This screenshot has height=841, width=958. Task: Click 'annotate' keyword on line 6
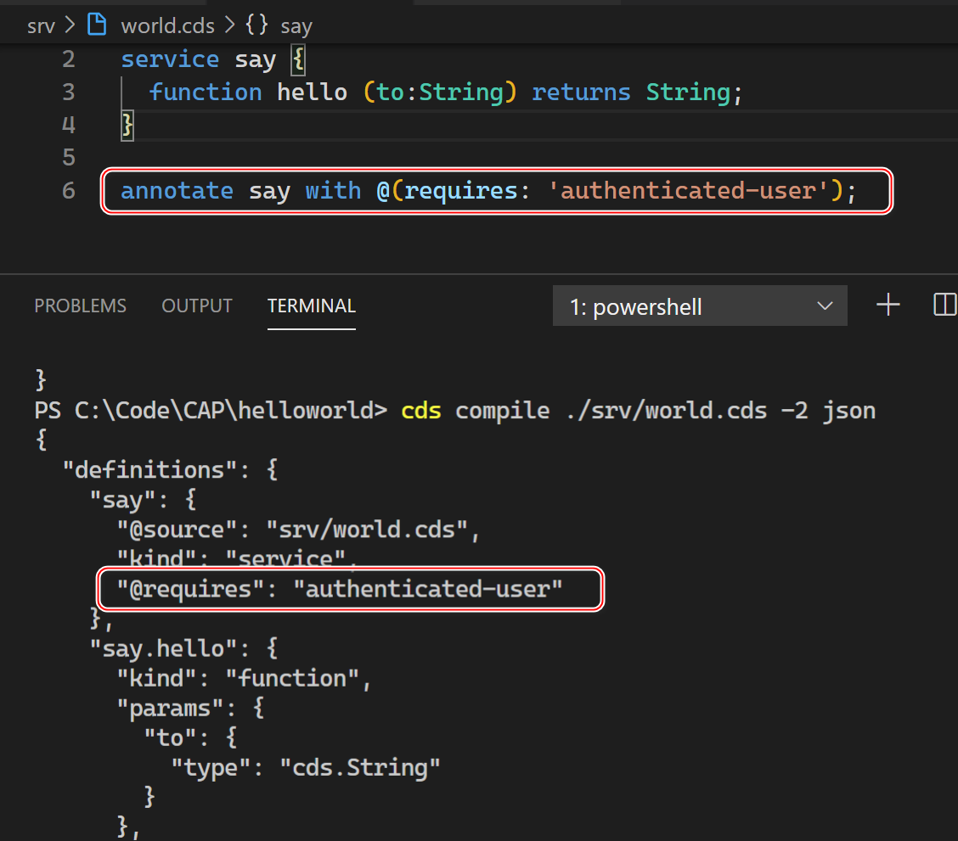point(178,191)
